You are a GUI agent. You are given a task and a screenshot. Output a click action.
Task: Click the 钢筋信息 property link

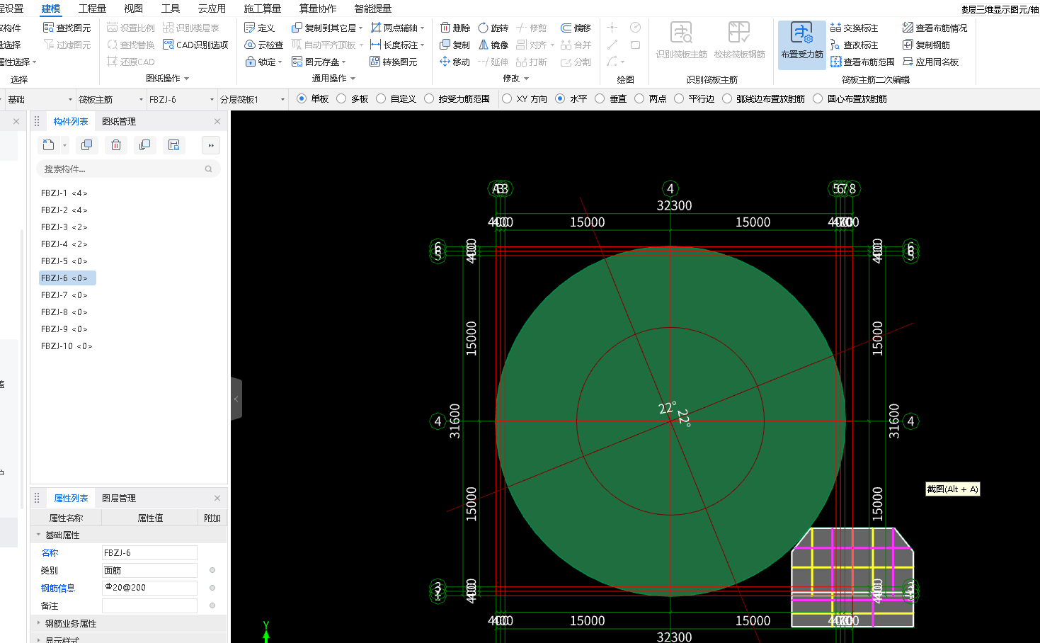click(x=57, y=588)
